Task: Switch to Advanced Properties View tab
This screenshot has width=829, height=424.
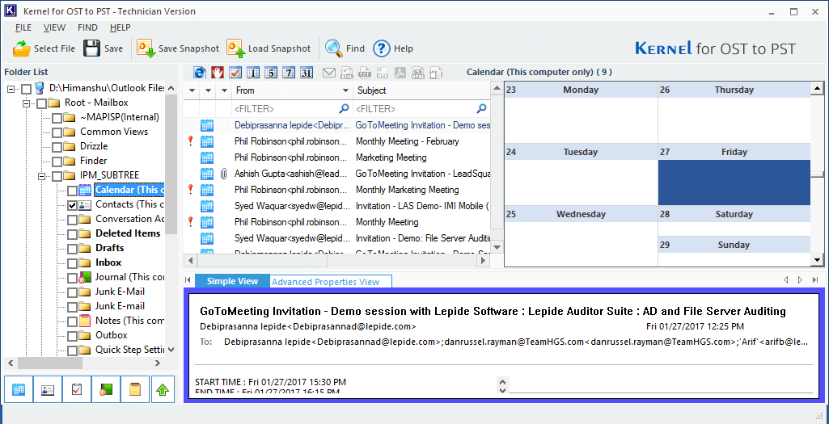Action: point(331,281)
